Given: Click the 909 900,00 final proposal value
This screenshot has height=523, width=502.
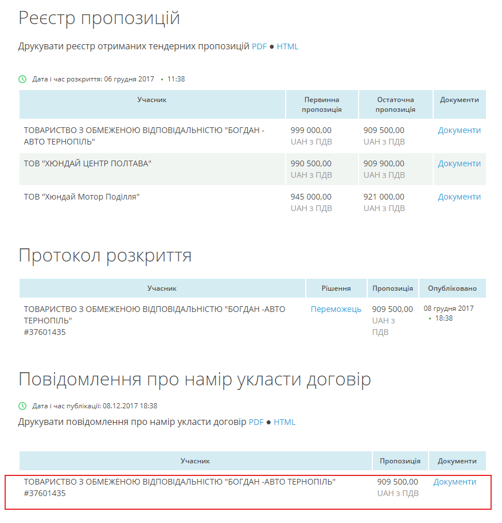Looking at the screenshot, I should pos(384,163).
